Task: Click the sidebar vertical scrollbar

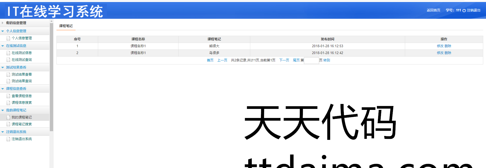Action: click(51, 76)
